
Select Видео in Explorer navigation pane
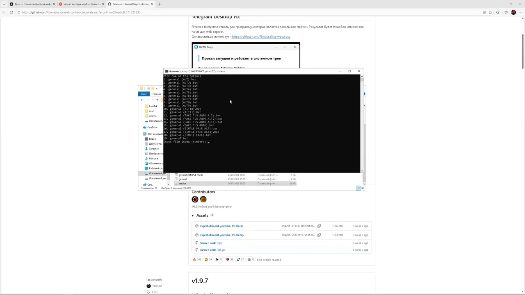pyautogui.click(x=150, y=139)
